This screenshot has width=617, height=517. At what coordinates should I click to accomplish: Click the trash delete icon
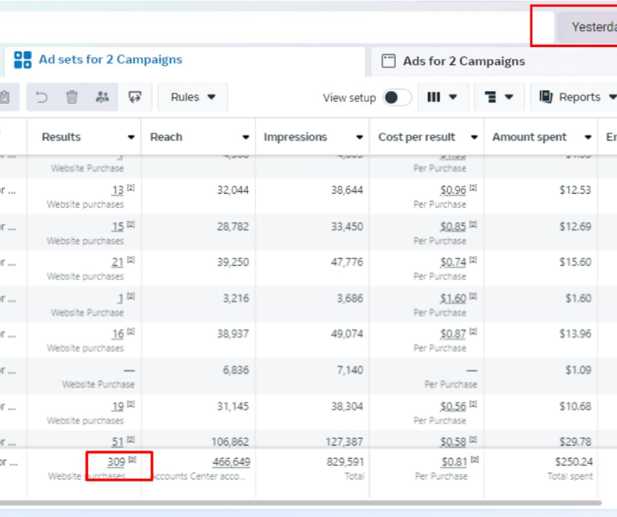point(72,97)
